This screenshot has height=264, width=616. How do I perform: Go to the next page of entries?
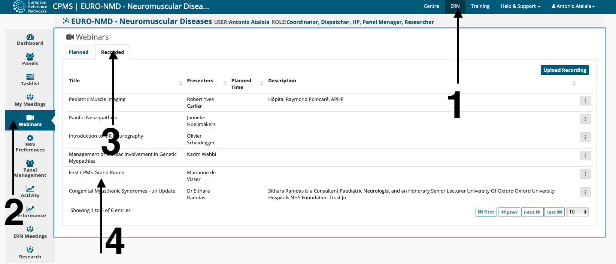532,212
